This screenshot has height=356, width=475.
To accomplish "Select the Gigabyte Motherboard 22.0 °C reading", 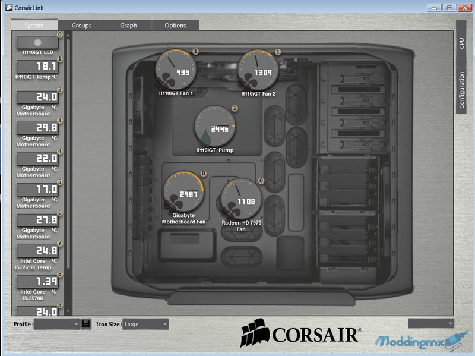I will point(37,158).
